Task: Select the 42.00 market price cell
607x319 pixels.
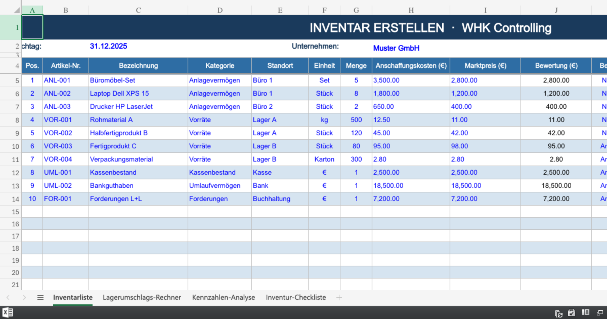Action: click(485, 133)
